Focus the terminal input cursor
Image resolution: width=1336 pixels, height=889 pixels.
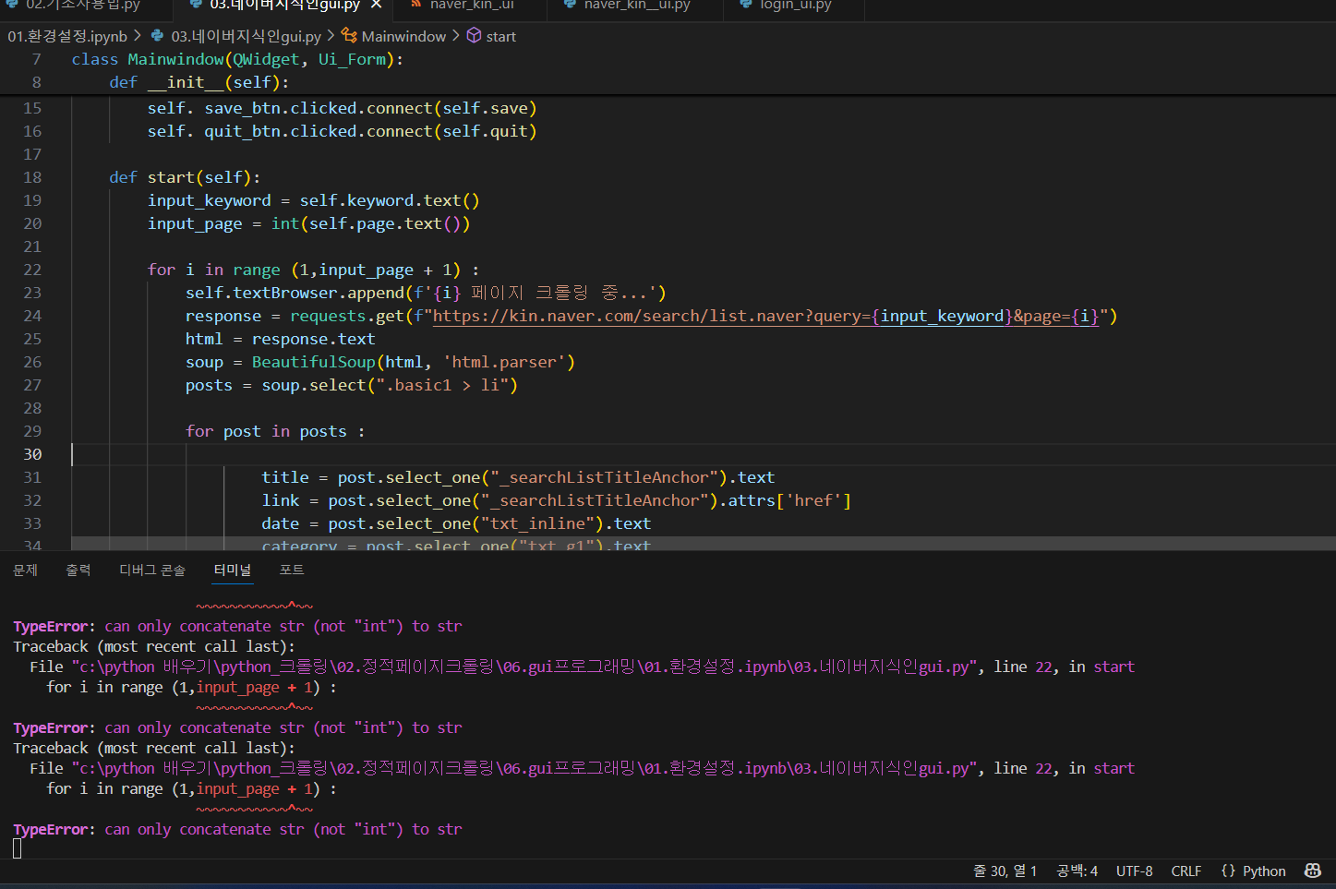(18, 849)
